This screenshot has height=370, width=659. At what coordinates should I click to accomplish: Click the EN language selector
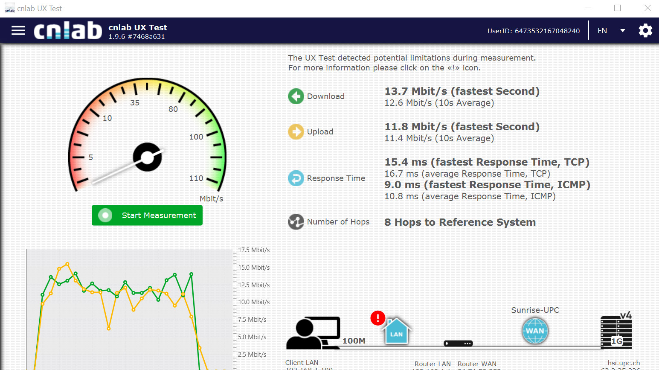(x=602, y=31)
